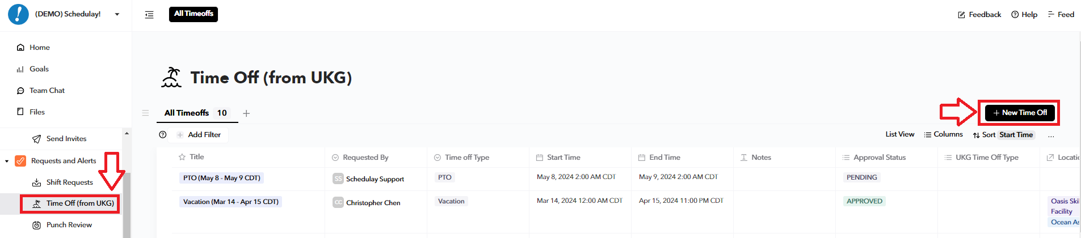Open Goals via the bar chart icon
1081x238 pixels.
click(x=20, y=69)
